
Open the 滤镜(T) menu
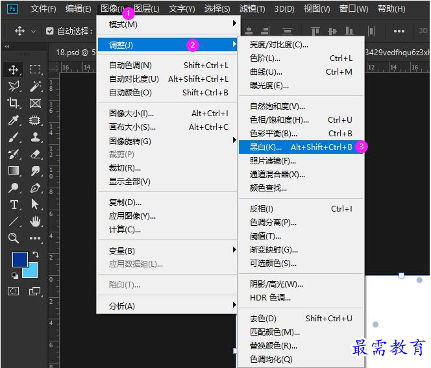coord(252,9)
